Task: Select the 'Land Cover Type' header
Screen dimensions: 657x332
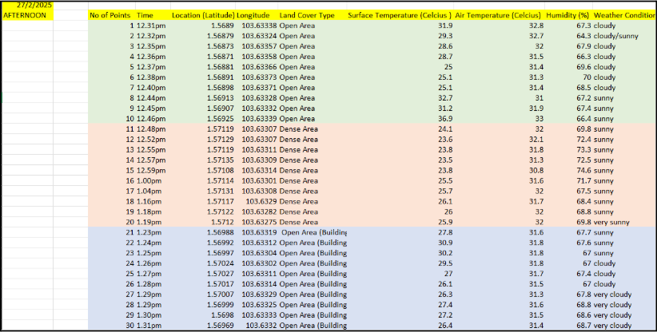Action: 308,15
